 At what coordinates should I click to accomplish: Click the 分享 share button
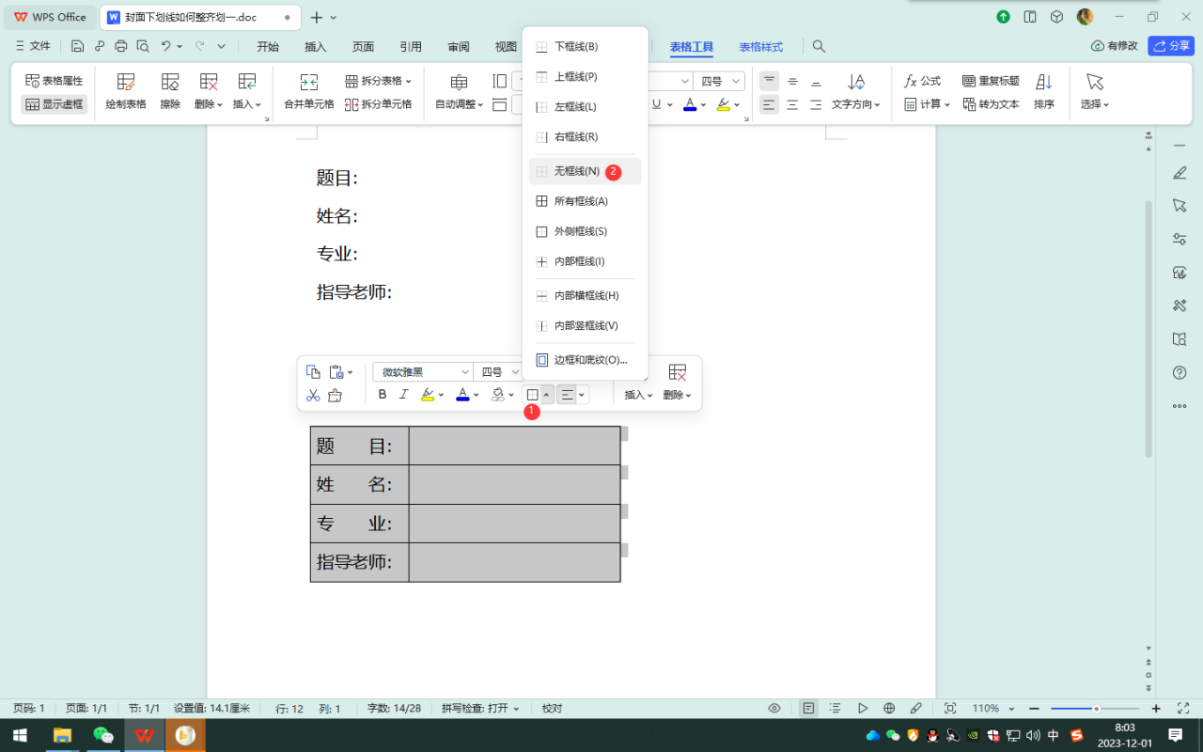(1171, 46)
